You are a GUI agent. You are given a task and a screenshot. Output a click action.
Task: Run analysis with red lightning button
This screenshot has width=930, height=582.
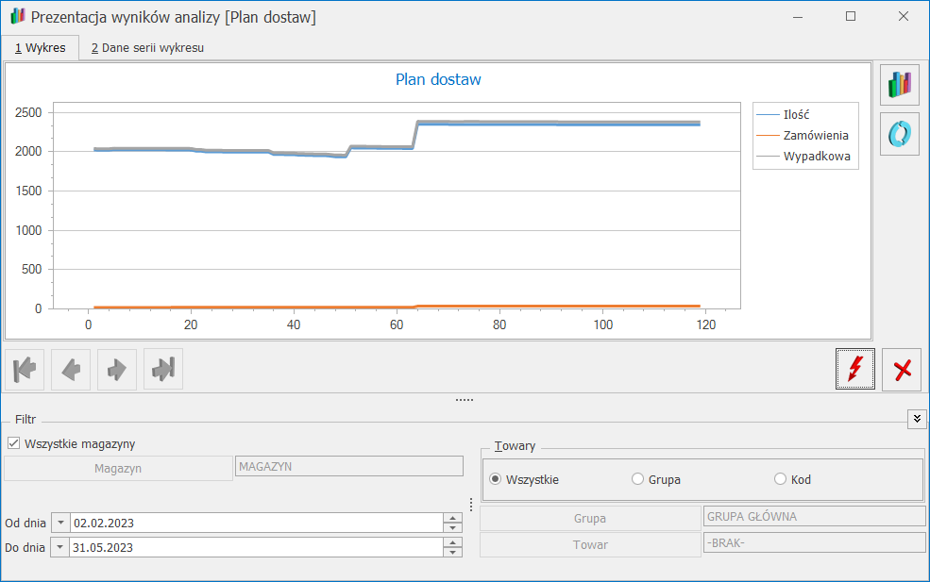(x=854, y=369)
